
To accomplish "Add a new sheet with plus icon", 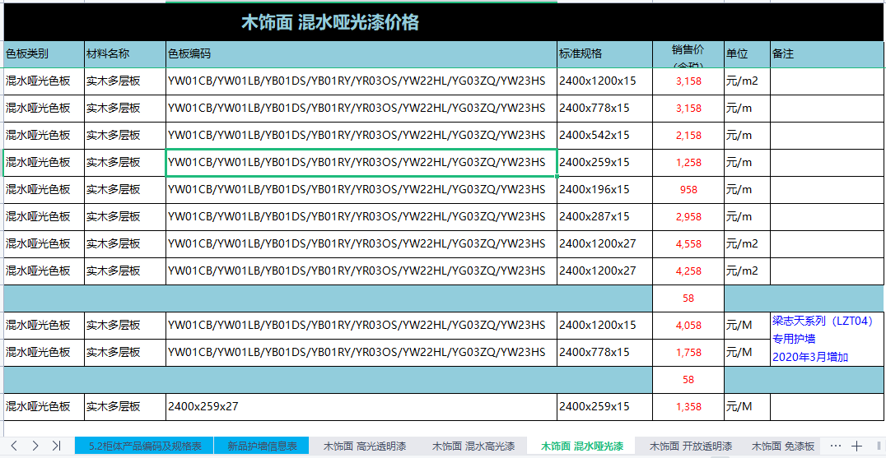I will point(856,446).
